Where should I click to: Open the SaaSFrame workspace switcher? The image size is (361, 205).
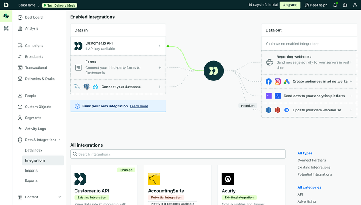(x=29, y=5)
